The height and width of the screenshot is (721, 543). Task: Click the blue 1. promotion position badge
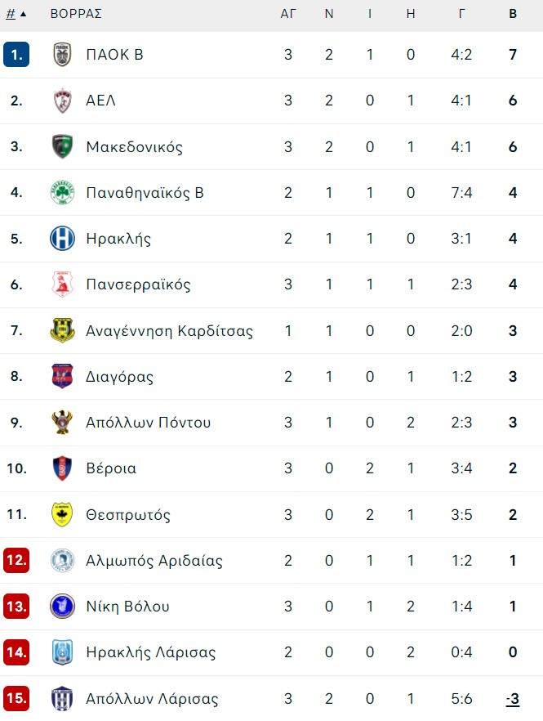point(16,54)
